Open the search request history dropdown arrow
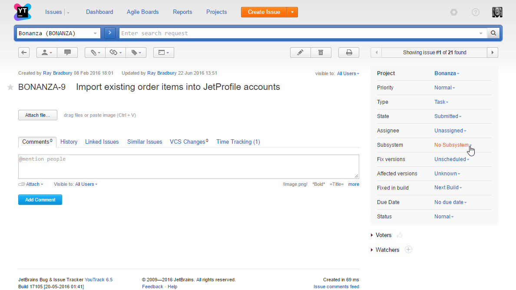This screenshot has width=516, height=290. pyautogui.click(x=481, y=33)
